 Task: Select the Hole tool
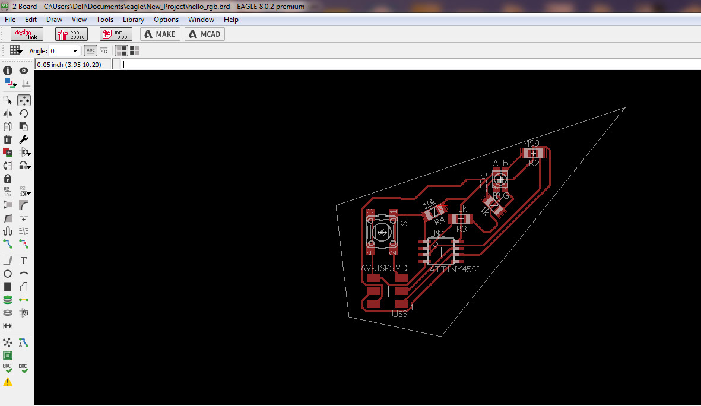[8, 313]
